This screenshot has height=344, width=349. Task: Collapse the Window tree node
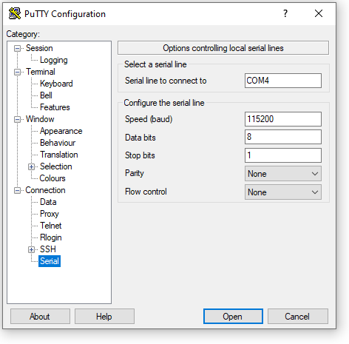pos(17,119)
